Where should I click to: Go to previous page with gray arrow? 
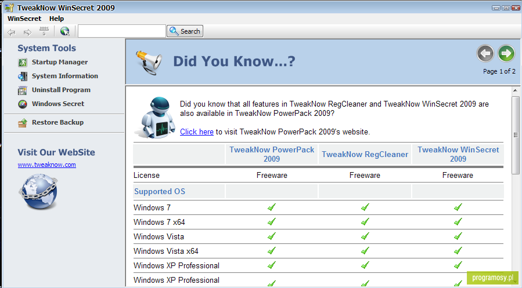[485, 53]
